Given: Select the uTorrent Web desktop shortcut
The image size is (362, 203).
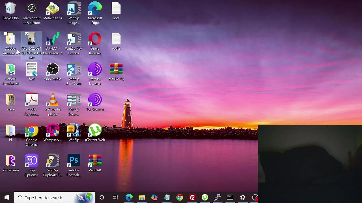Looking at the screenshot, I should 95,133.
